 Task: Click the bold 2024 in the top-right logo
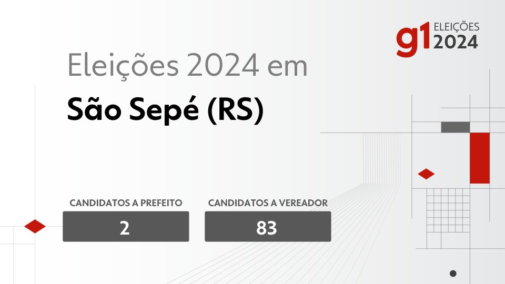(x=456, y=42)
